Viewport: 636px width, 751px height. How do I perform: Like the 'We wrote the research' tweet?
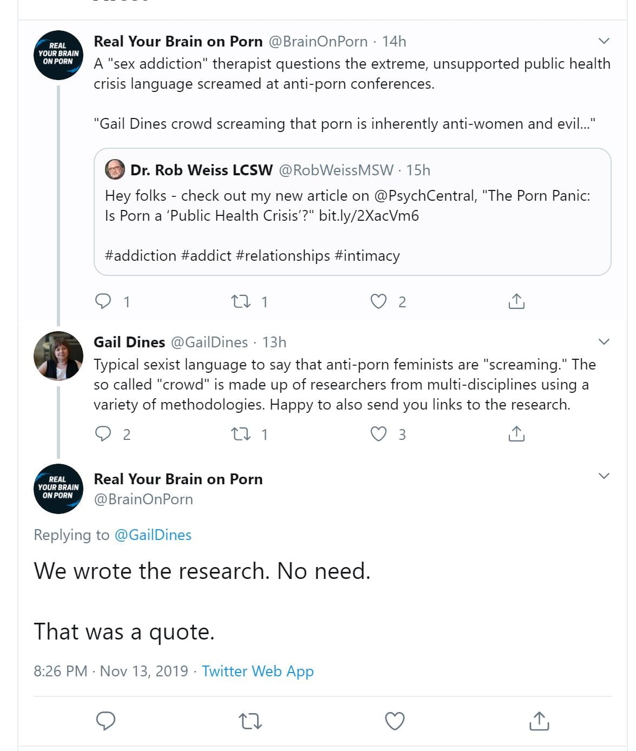pyautogui.click(x=395, y=721)
